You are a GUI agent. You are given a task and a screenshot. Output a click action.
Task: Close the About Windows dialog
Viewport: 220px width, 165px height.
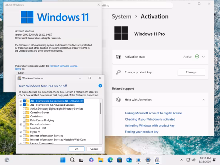pos(98,5)
